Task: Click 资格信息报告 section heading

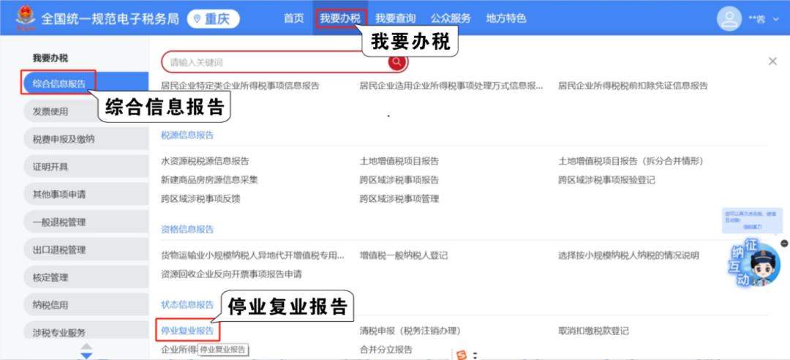Action: coord(187,230)
